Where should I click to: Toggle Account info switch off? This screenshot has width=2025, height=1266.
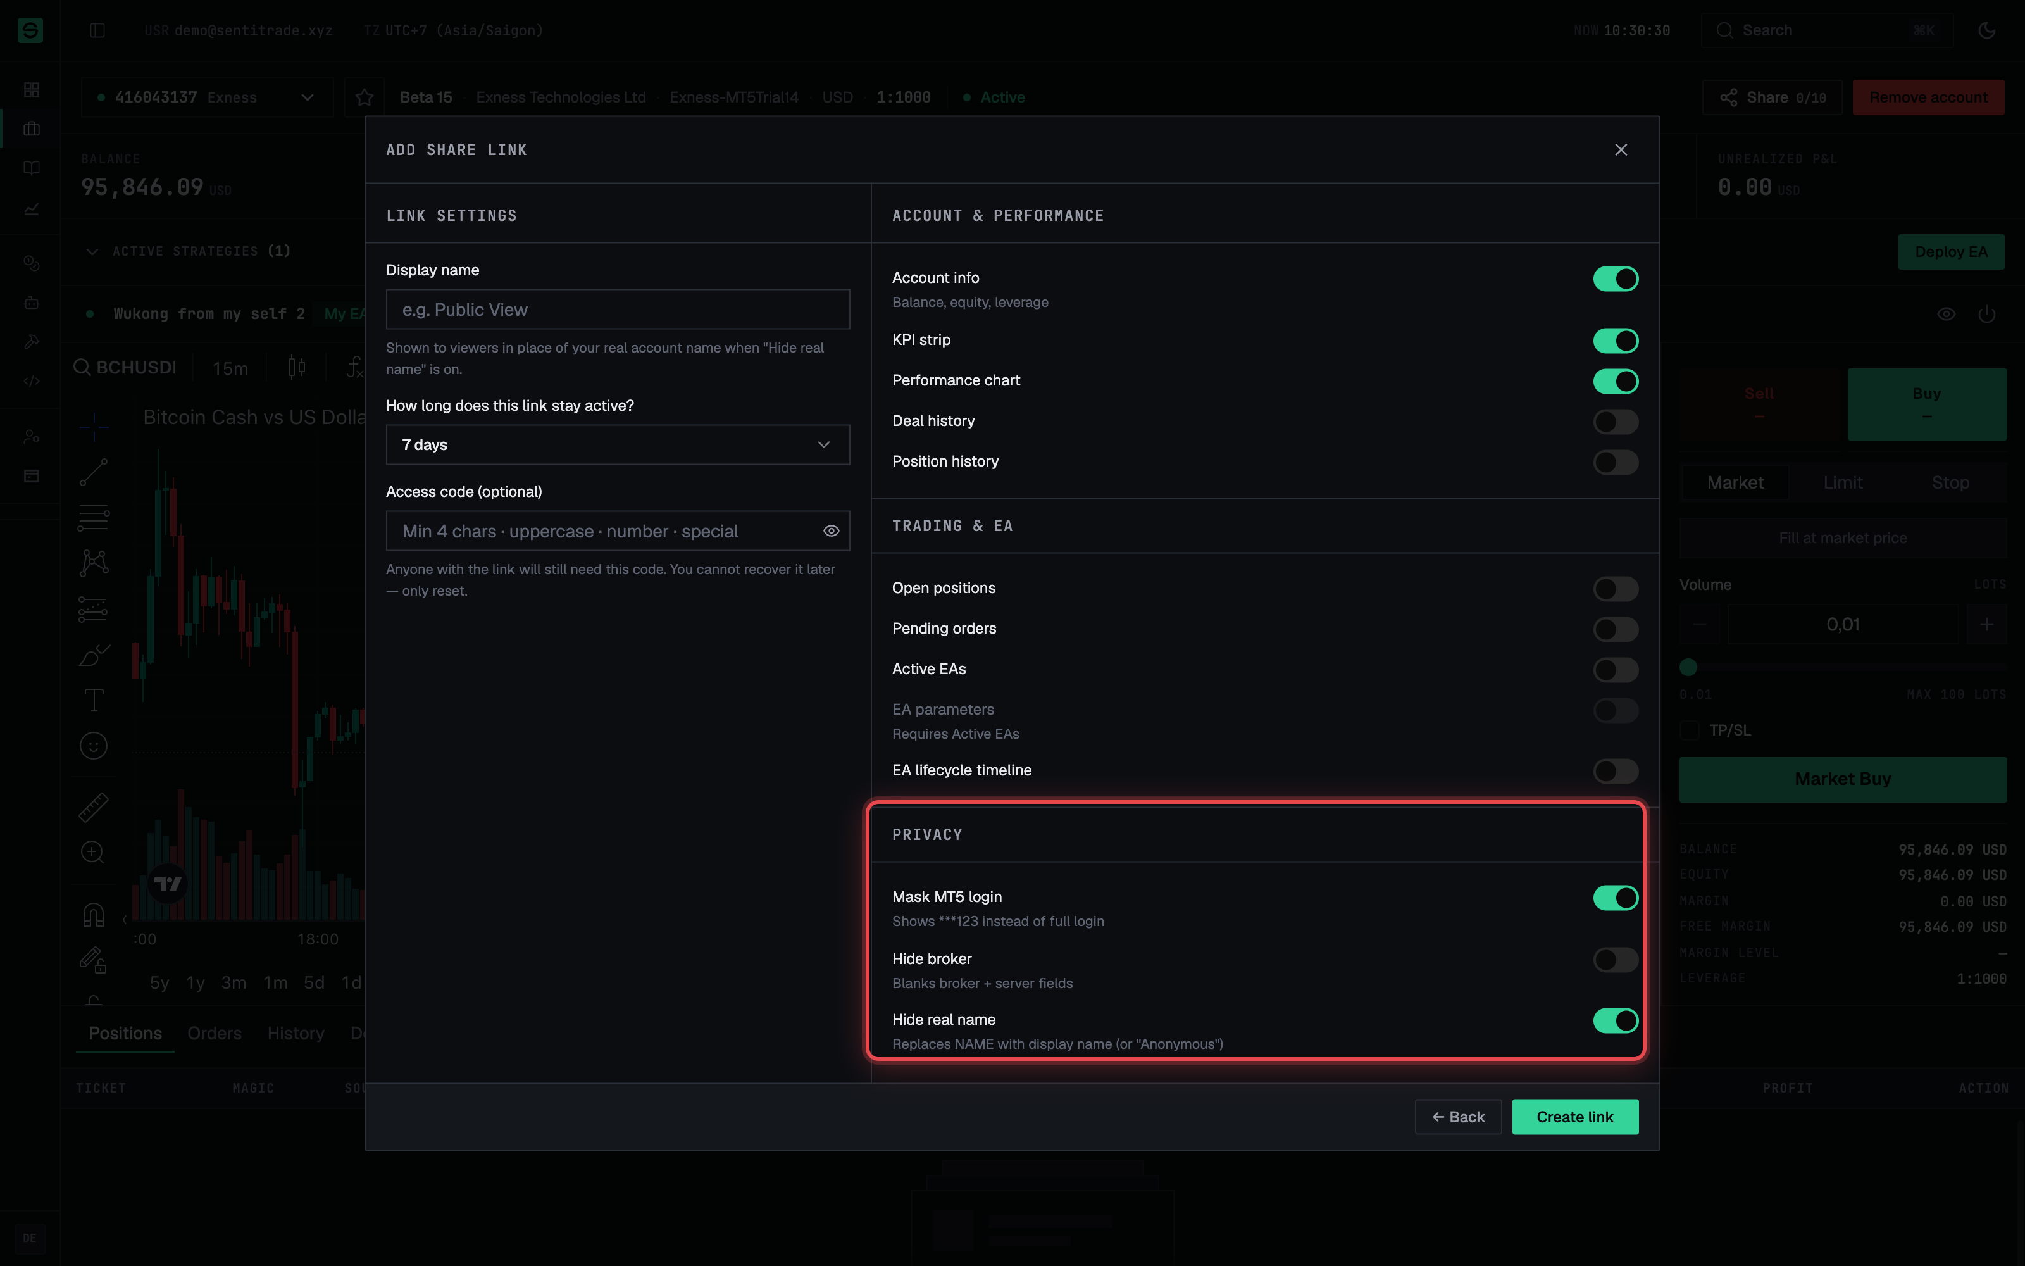[x=1615, y=279]
